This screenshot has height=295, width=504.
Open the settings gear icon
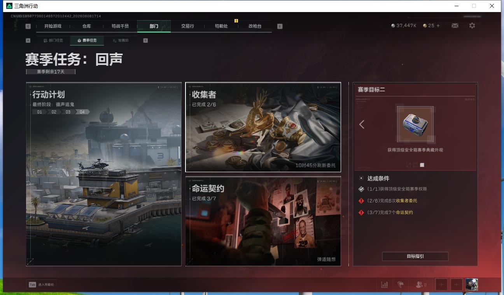[472, 26]
